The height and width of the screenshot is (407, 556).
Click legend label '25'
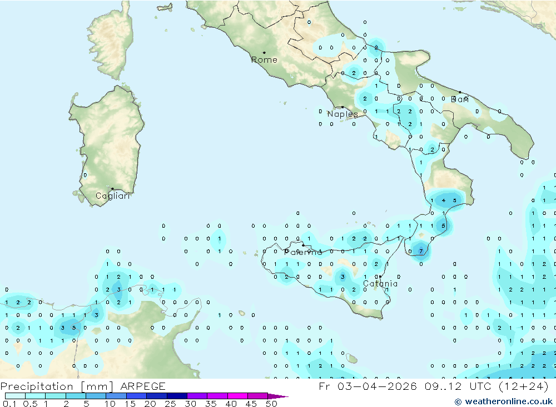click(x=170, y=404)
